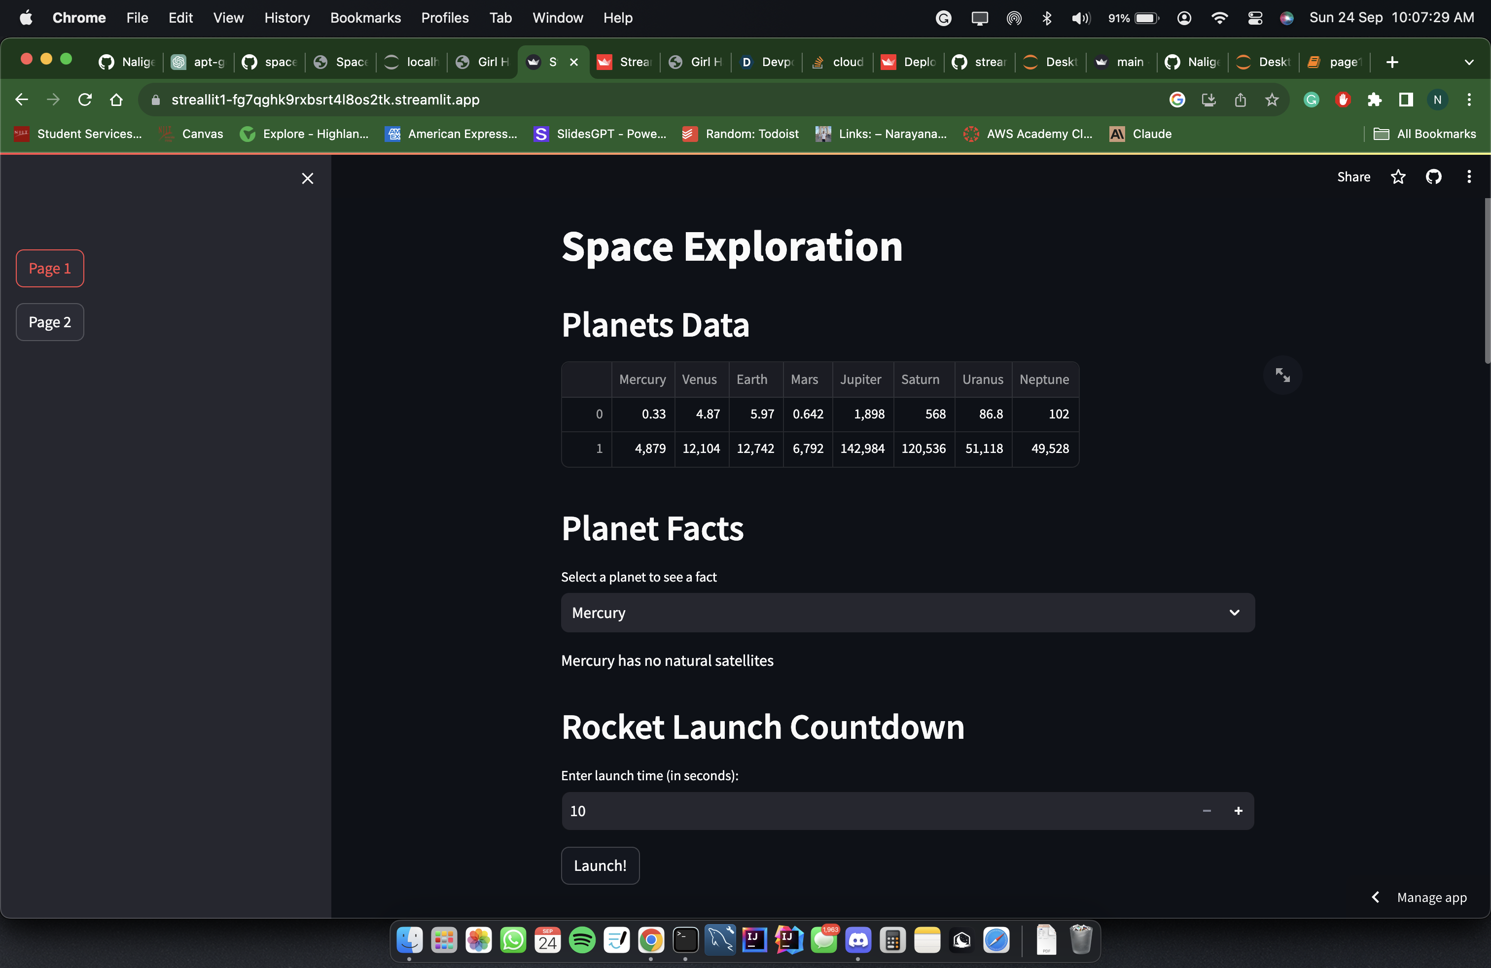Open the Grammarly extension icon

pos(1311,100)
